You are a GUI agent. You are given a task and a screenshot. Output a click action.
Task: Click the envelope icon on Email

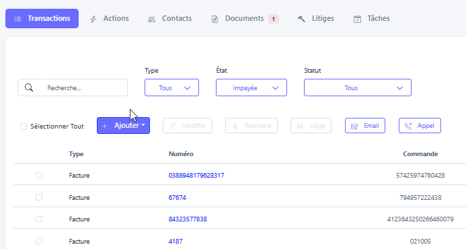354,127
